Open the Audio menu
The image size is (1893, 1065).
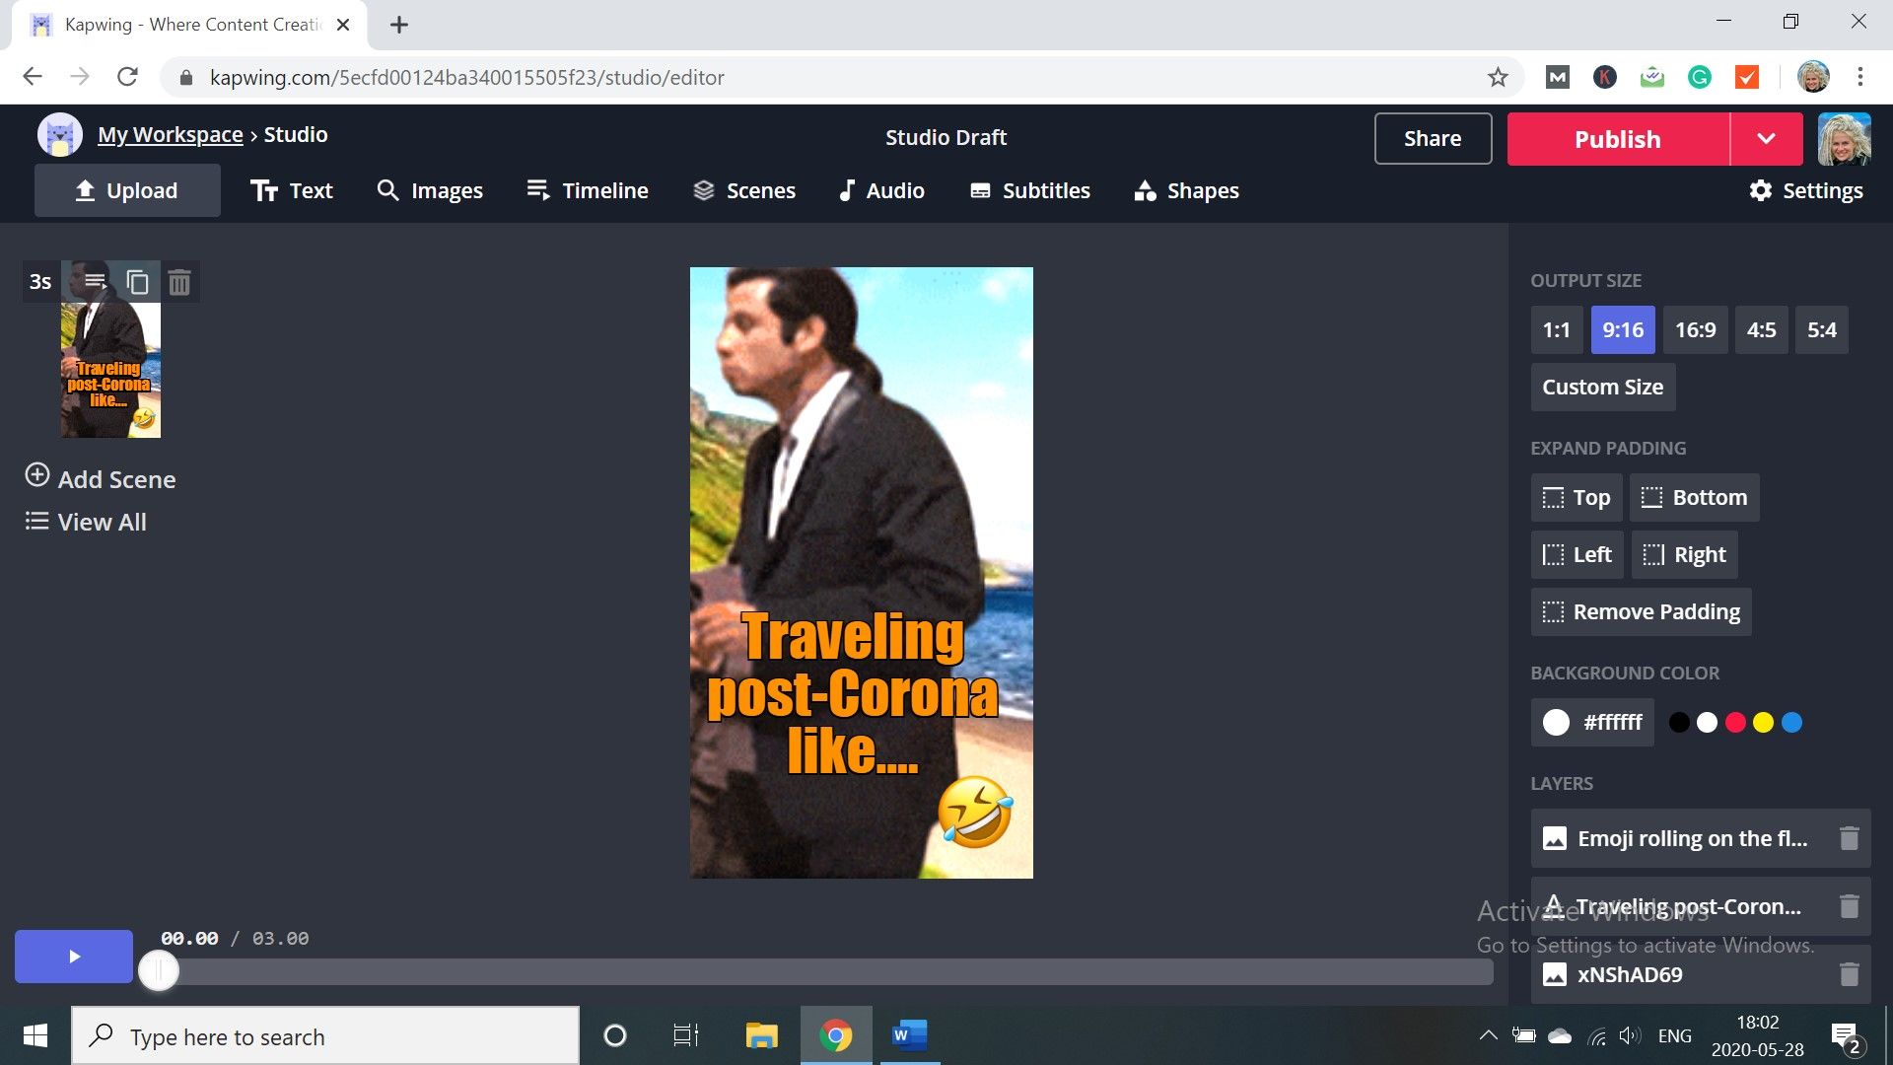[880, 190]
